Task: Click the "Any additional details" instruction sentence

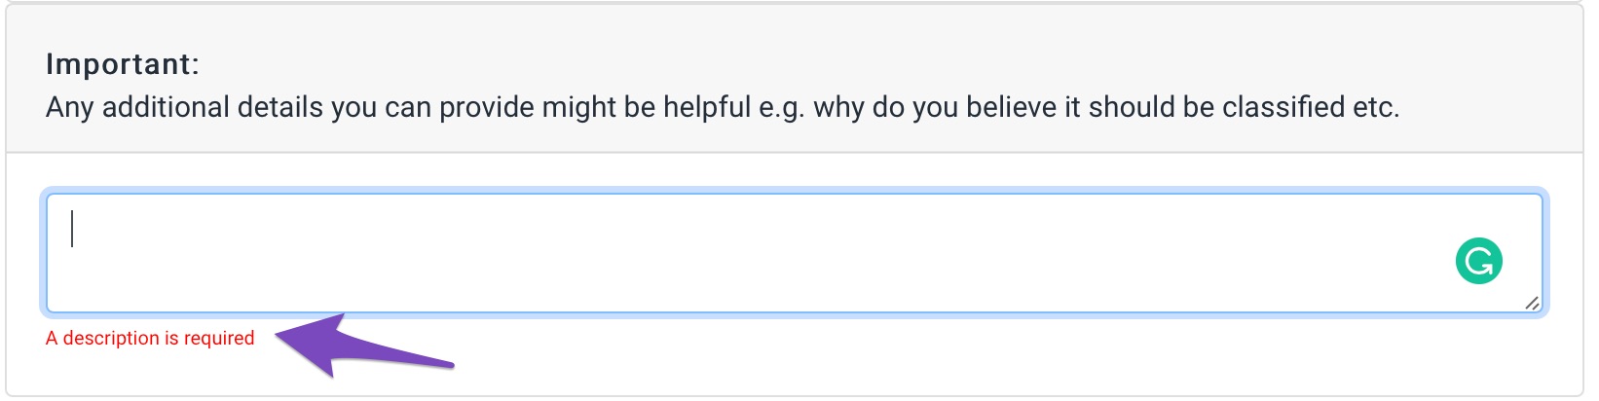Action: 723,107
